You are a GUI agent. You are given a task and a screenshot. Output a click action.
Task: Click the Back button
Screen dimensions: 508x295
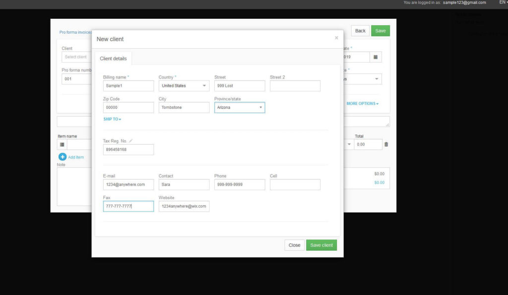point(360,31)
